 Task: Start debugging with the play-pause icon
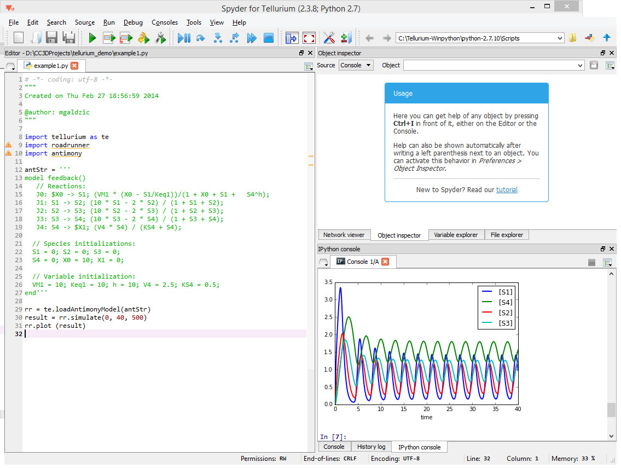(x=184, y=38)
